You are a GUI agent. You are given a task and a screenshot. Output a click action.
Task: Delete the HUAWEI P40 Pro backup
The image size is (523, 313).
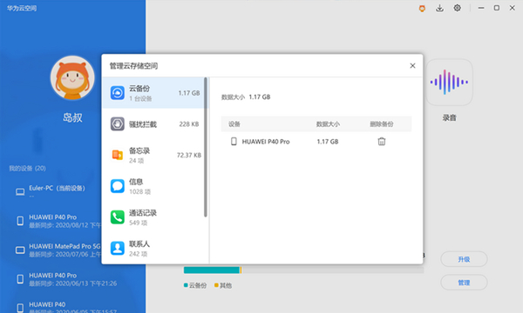point(382,142)
